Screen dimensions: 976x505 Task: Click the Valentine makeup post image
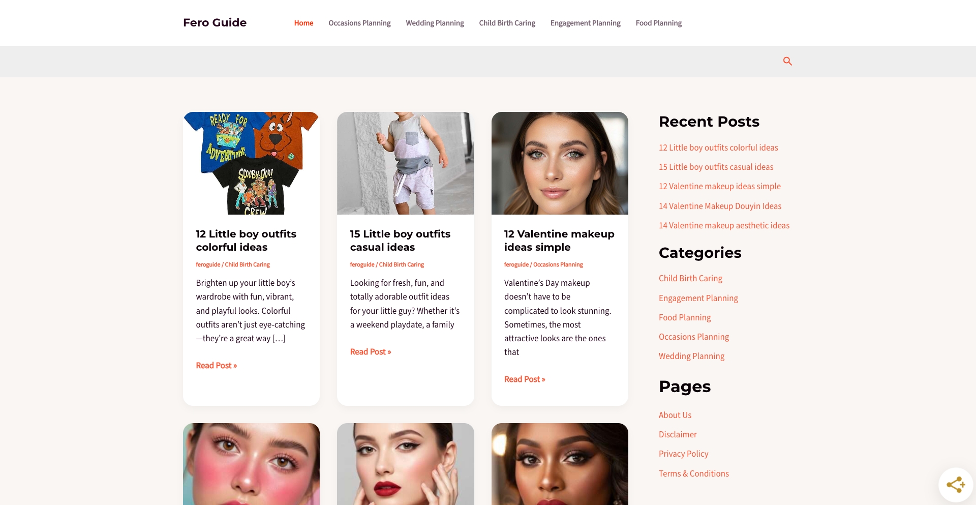coord(559,163)
